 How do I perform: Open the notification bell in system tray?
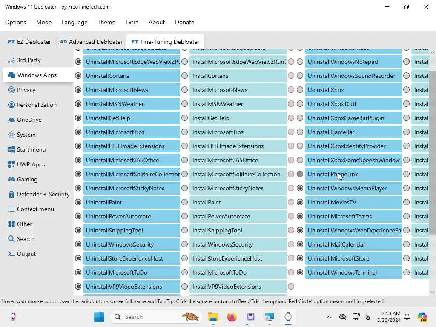click(407, 317)
